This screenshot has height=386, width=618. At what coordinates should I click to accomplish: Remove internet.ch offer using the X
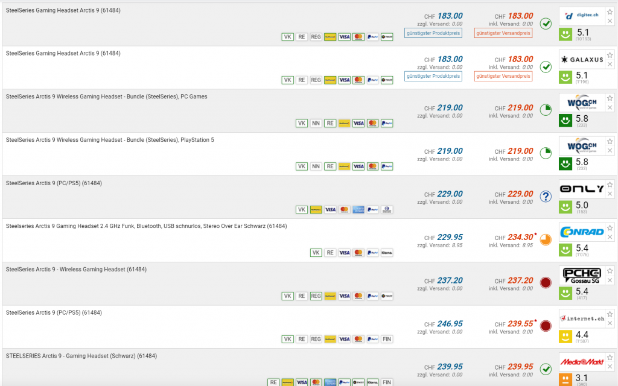[x=610, y=324]
